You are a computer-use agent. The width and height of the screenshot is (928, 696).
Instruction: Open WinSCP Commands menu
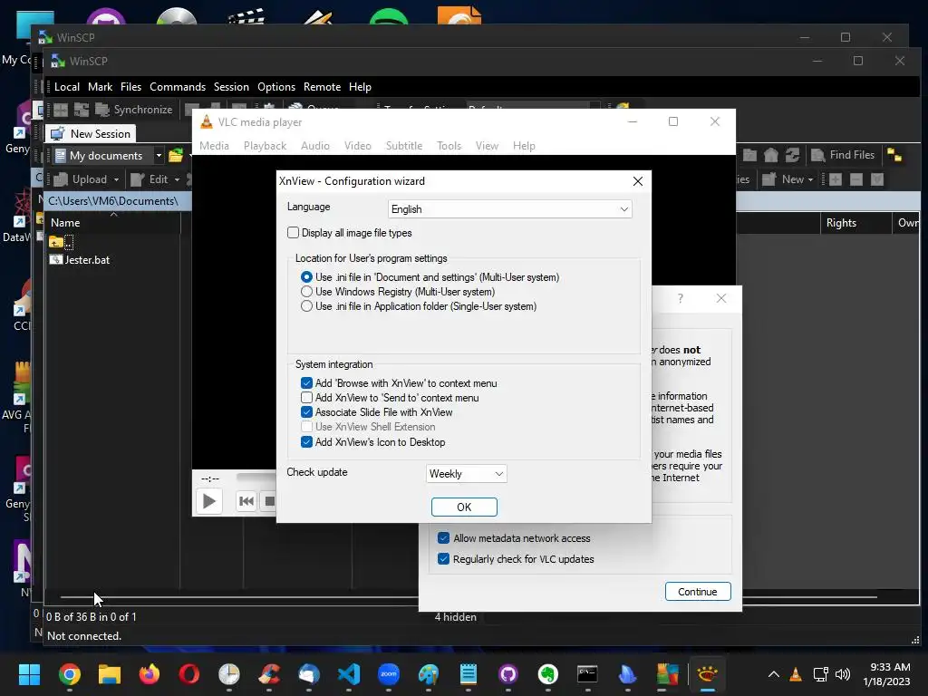tap(178, 87)
